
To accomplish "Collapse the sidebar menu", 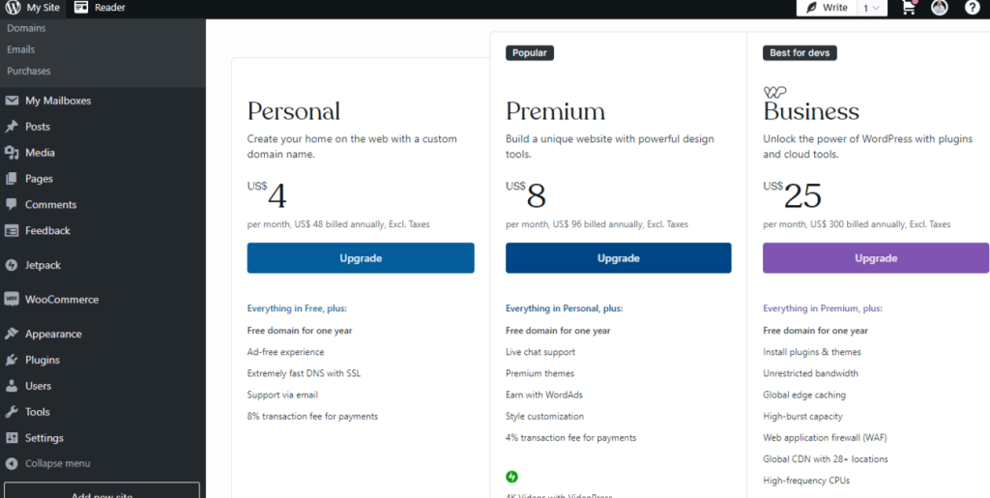I will [57, 463].
